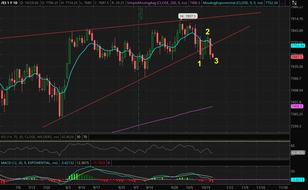Viewport: 308px width, 190px height.
Task: Click the auto-fit price axis icon
Action: coord(294,3)
